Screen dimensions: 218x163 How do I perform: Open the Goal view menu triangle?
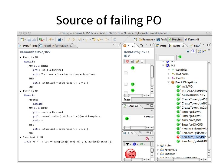(152, 110)
